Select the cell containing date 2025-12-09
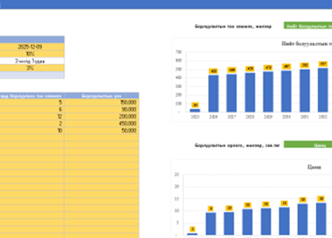Screen dimensions: 332x238 coord(32,47)
